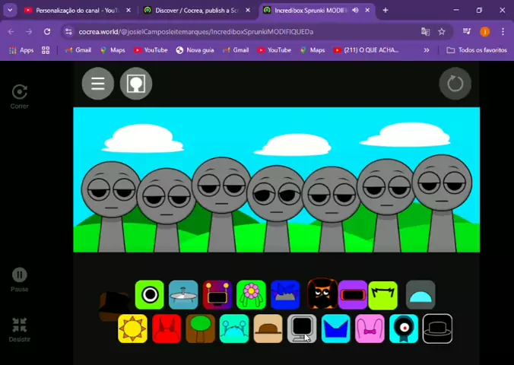Switch to Personalização do canal YouTube tab
Image resolution: width=514 pixels, height=365 pixels.
[73, 11]
